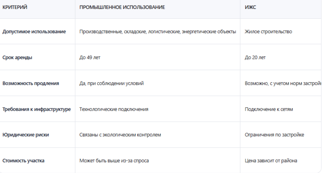The height and width of the screenshot is (173, 323).
Task: Click the Стоимость участка row label
Action: pos(23,160)
